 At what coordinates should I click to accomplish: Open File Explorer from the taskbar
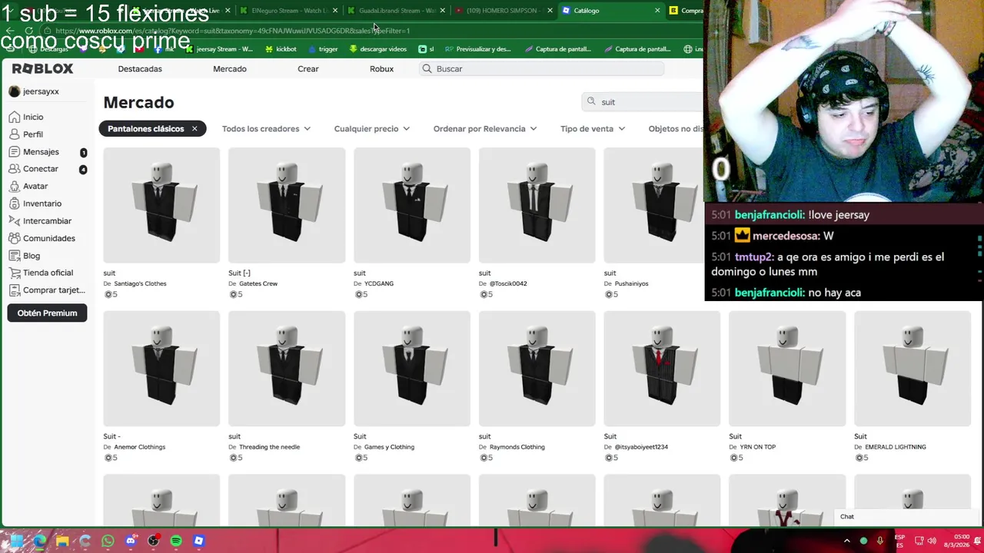[62, 541]
